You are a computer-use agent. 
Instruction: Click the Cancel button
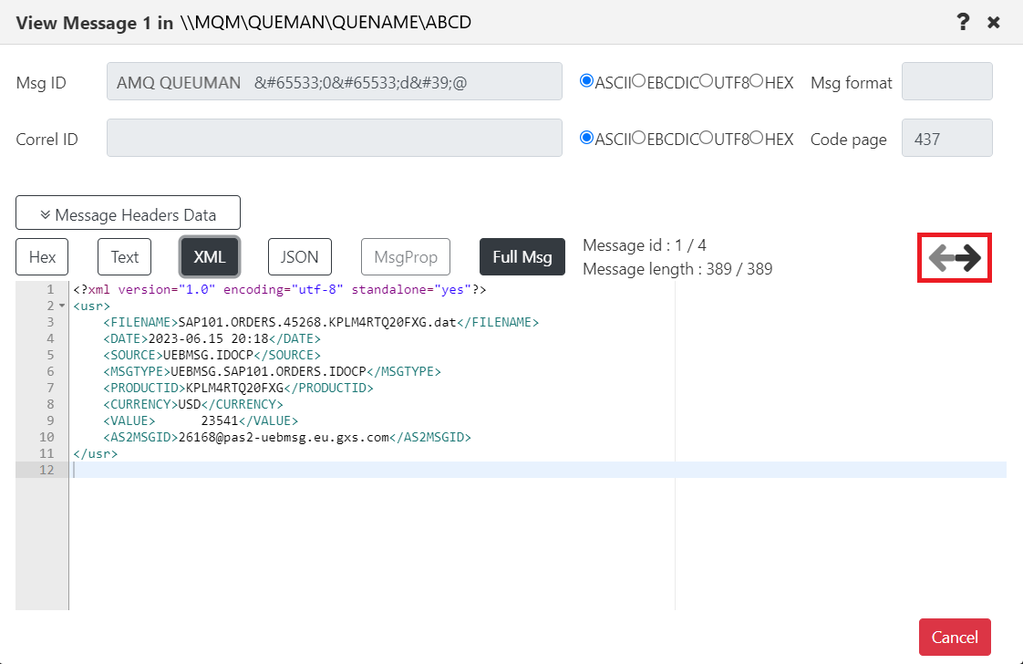pyautogui.click(x=955, y=638)
